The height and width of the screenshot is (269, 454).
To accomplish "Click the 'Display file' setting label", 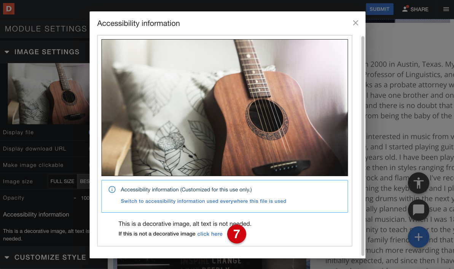I will coord(18,132).
